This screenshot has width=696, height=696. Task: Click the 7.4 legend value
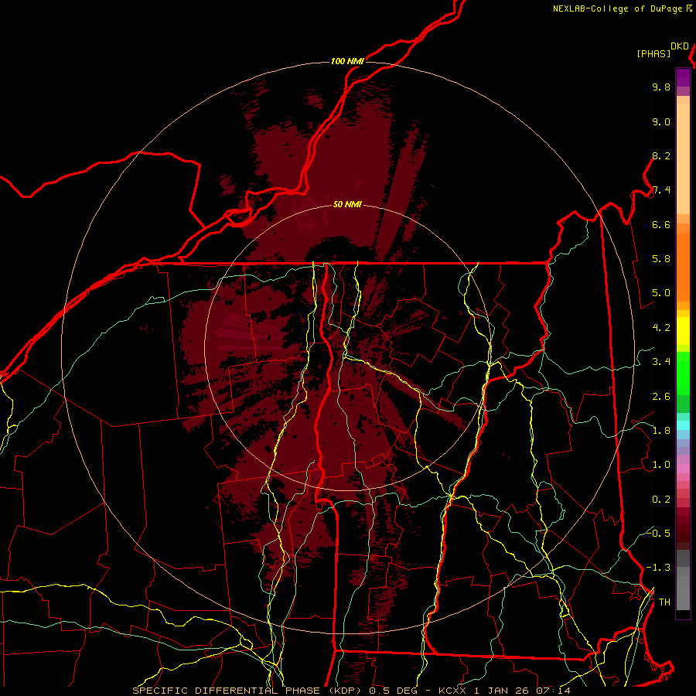click(x=661, y=190)
